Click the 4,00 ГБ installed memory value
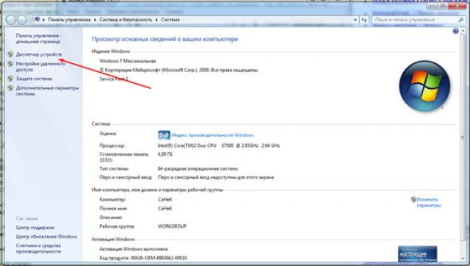 point(164,154)
